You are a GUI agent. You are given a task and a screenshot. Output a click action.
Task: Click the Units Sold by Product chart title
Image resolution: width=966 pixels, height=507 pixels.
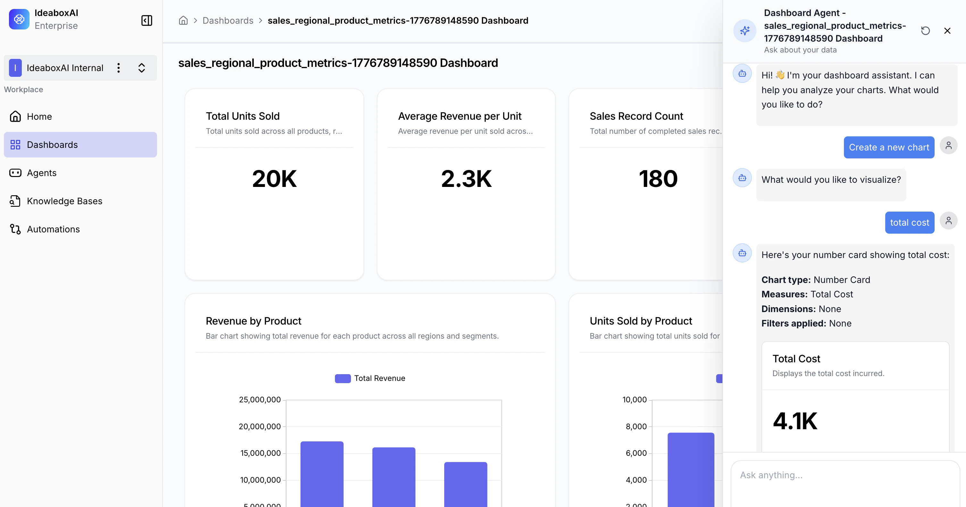point(641,321)
